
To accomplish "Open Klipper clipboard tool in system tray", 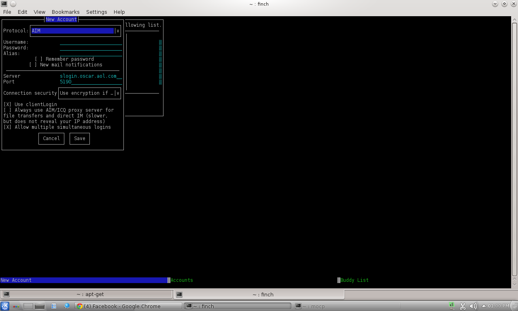I will [463, 306].
